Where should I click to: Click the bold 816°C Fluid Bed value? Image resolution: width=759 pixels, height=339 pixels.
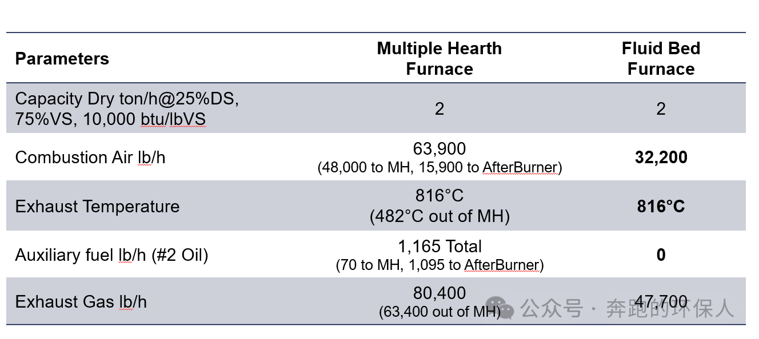pyautogui.click(x=661, y=207)
